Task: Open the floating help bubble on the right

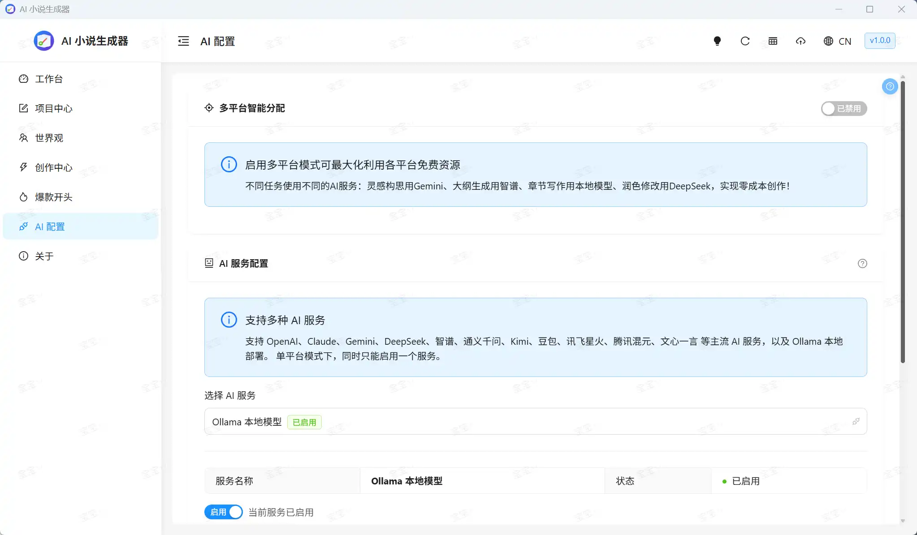Action: (890, 86)
